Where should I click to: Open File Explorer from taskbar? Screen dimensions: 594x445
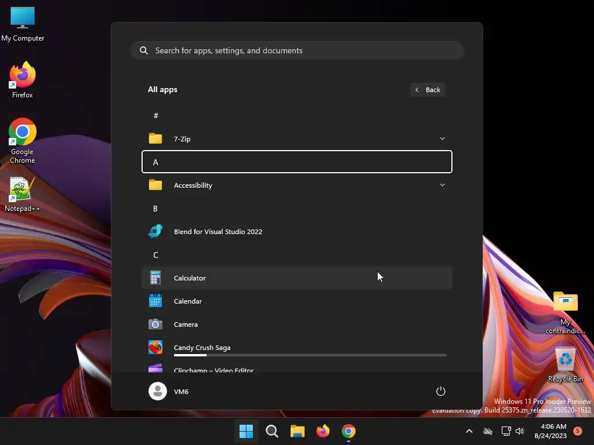(298, 431)
